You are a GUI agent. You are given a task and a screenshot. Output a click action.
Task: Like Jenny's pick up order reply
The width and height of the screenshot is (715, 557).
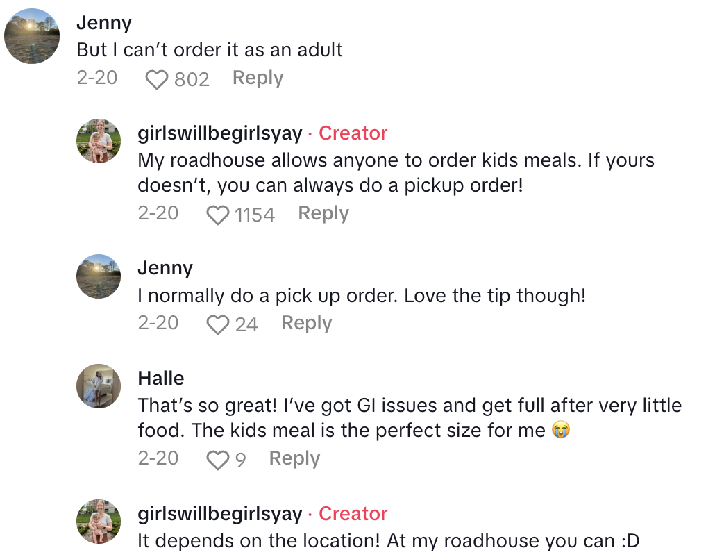tap(218, 324)
